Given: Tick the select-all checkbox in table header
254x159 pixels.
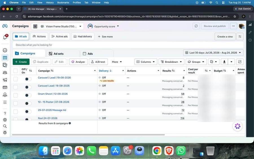Looking at the screenshot, I should click(16, 71).
